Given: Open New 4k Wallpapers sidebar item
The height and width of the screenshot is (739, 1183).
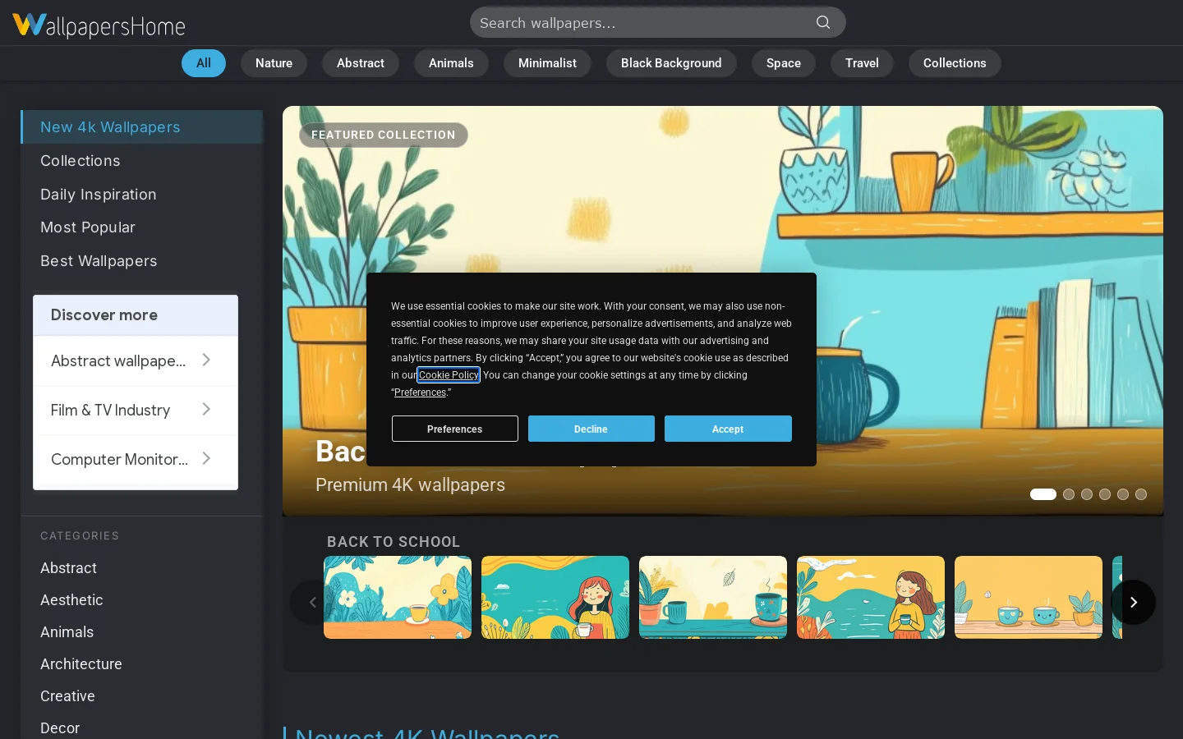Looking at the screenshot, I should click(x=141, y=127).
